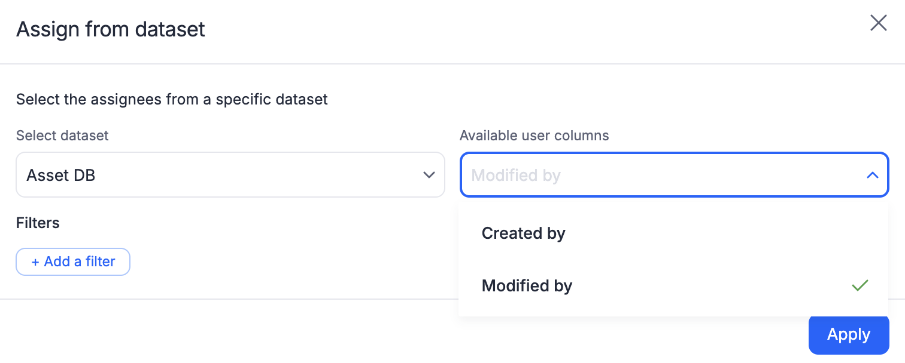The width and height of the screenshot is (905, 363).
Task: Click the "Filters" section heading
Action: coord(38,223)
